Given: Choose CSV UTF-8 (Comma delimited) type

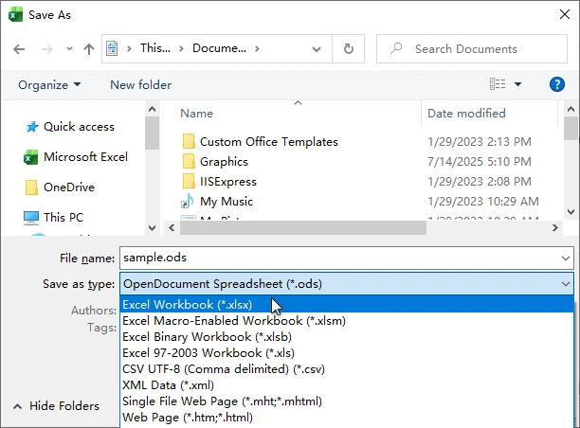Looking at the screenshot, I should (x=347, y=369).
